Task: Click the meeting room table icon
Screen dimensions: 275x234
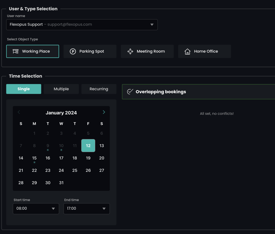Action: coord(130,51)
